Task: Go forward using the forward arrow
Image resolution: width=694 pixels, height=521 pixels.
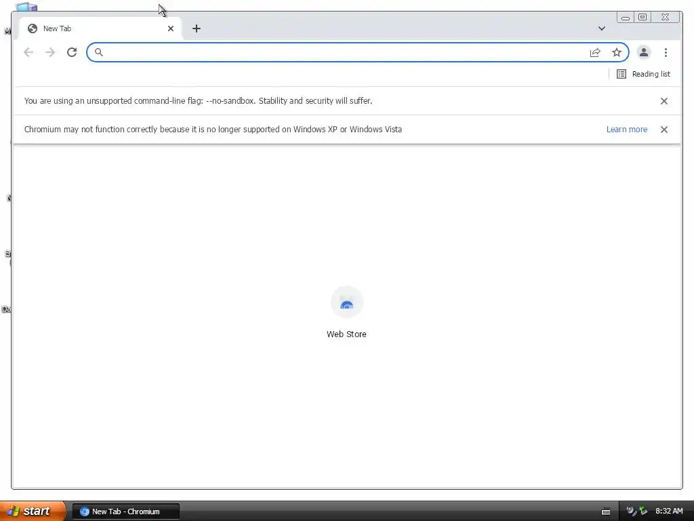Action: click(50, 52)
